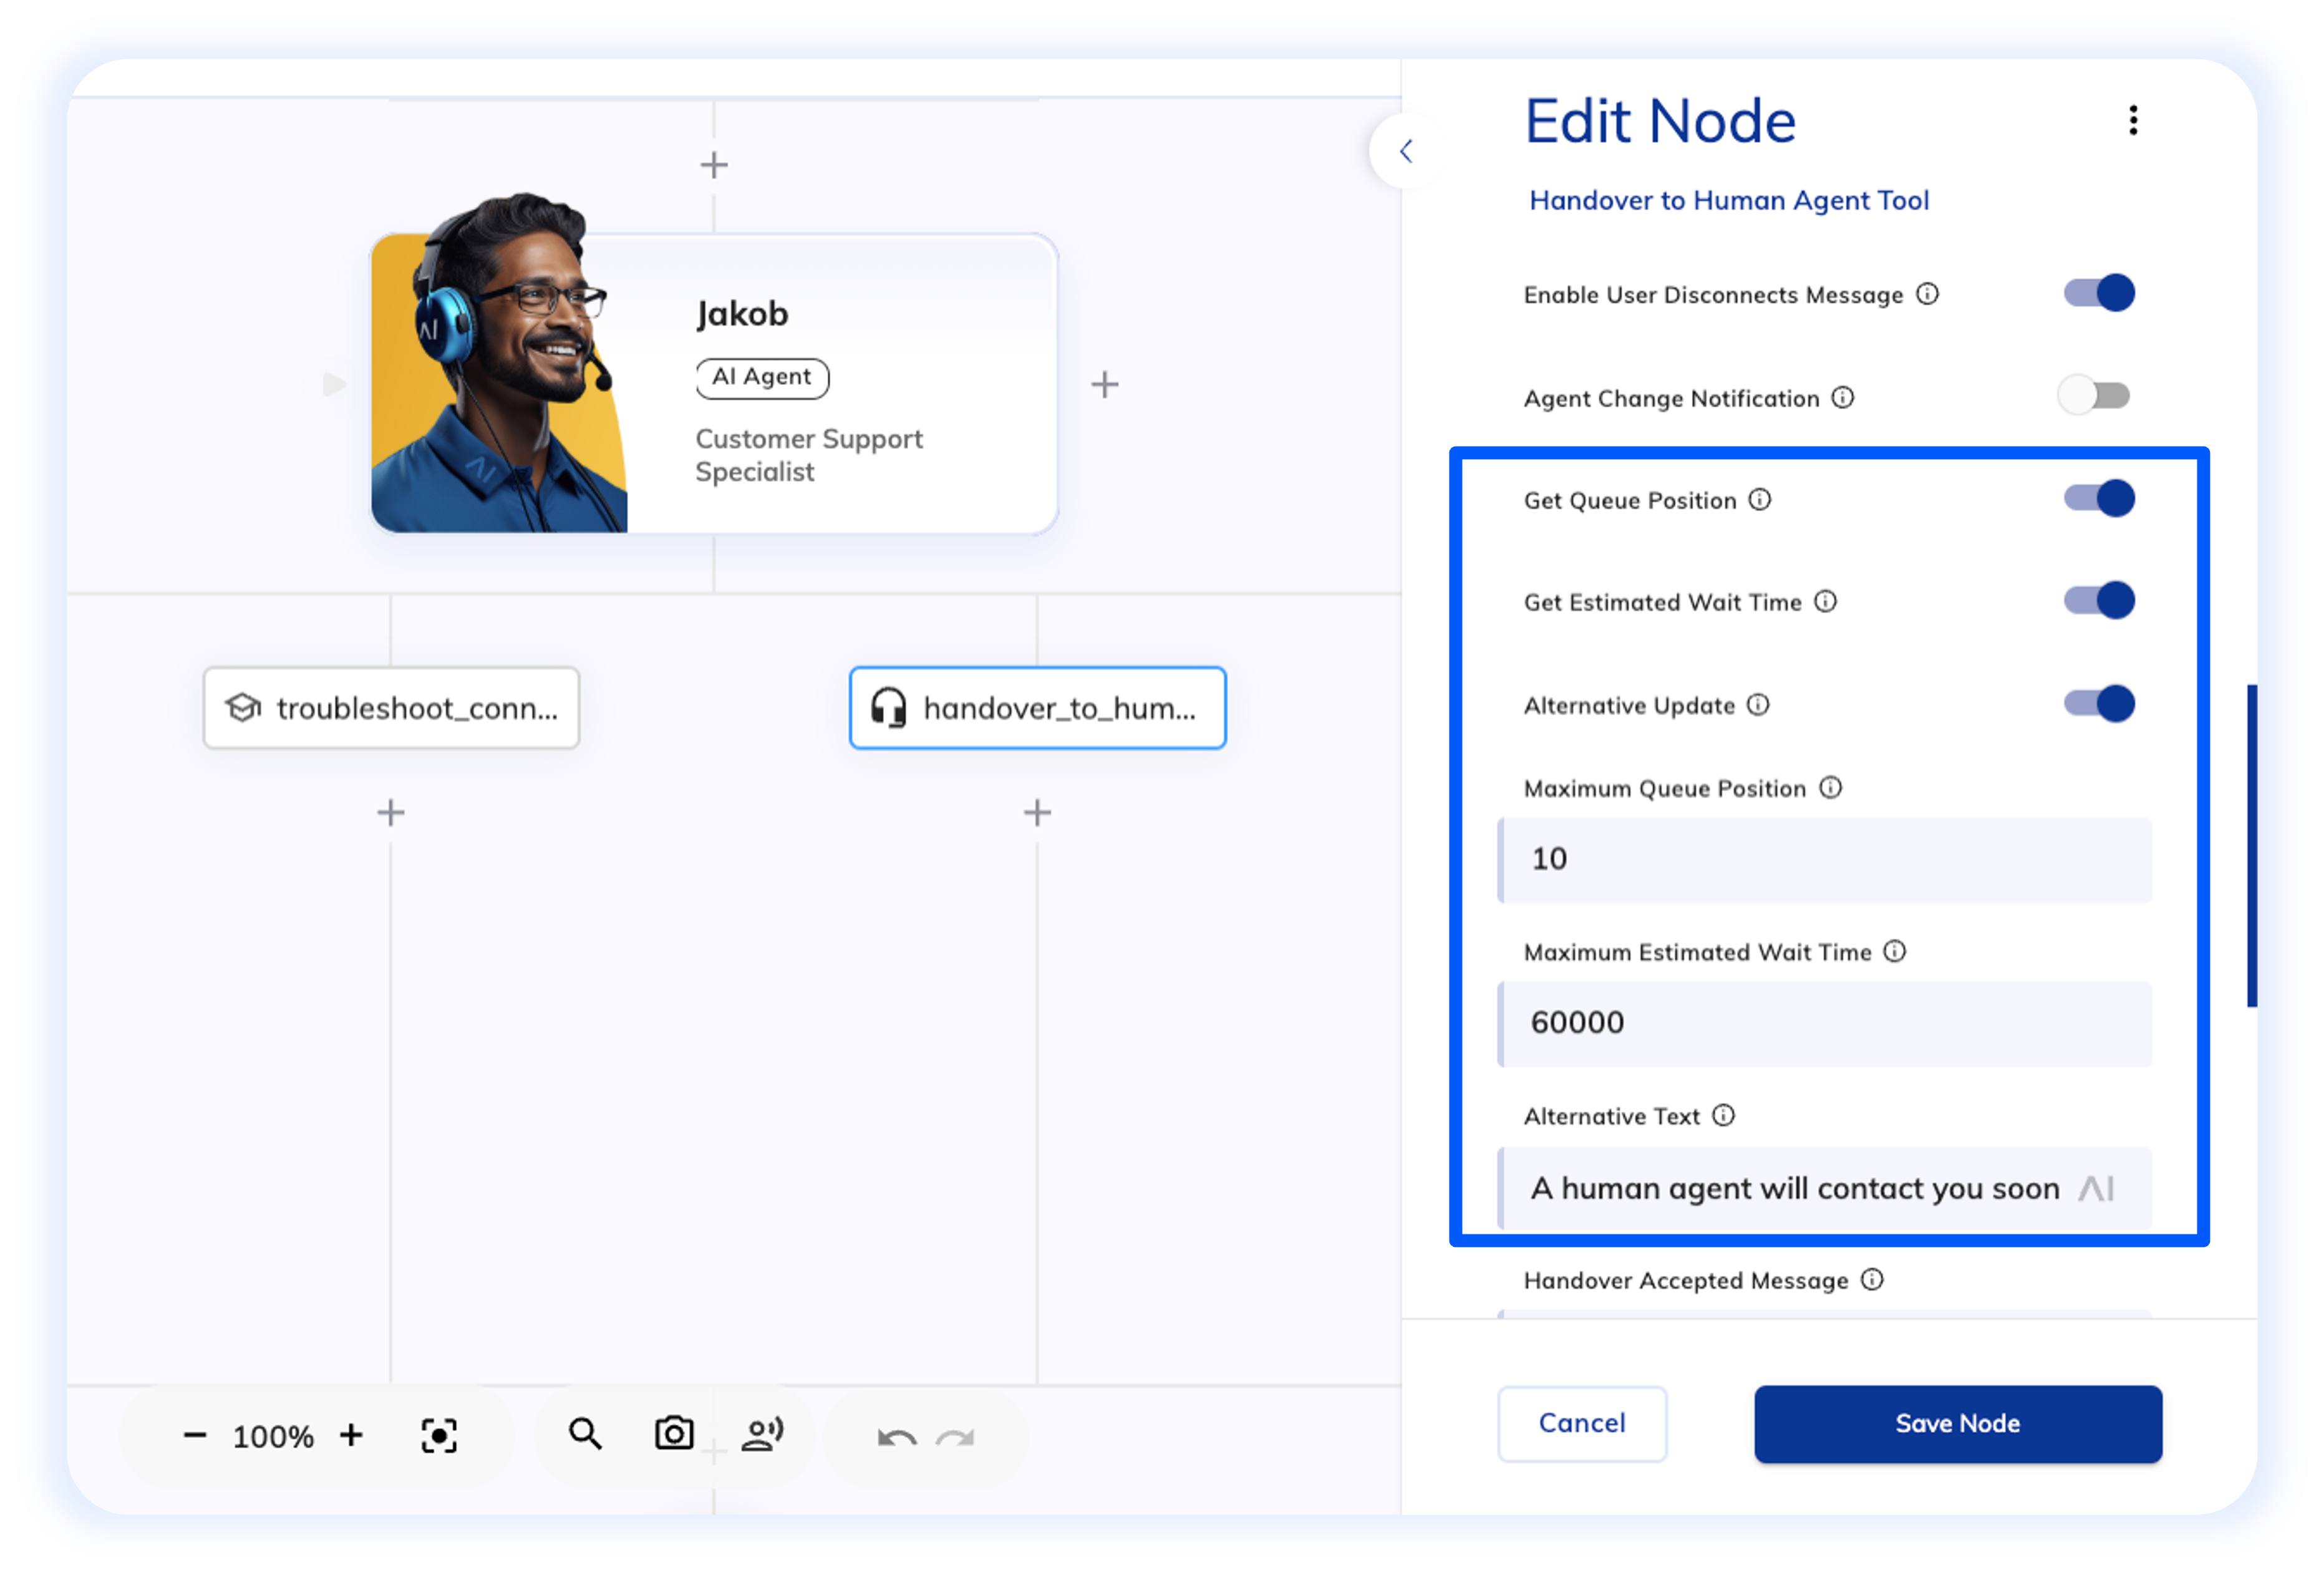Disable Enable User Disconnects Message toggle
This screenshot has width=2324, height=1575.
click(2099, 293)
